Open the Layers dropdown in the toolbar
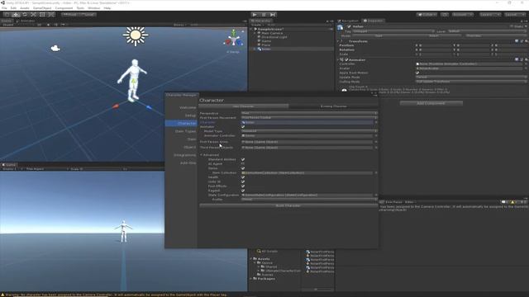 [x=489, y=15]
